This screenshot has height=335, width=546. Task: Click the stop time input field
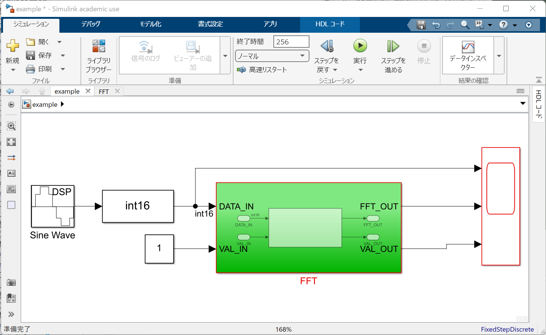tap(291, 42)
